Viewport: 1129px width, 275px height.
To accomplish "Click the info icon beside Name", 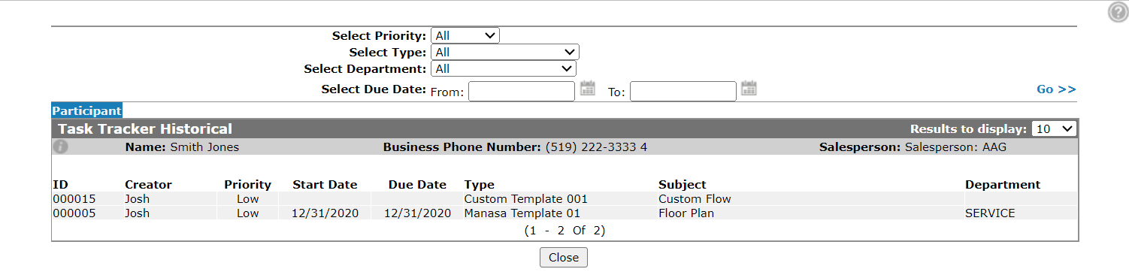I will coord(61,147).
